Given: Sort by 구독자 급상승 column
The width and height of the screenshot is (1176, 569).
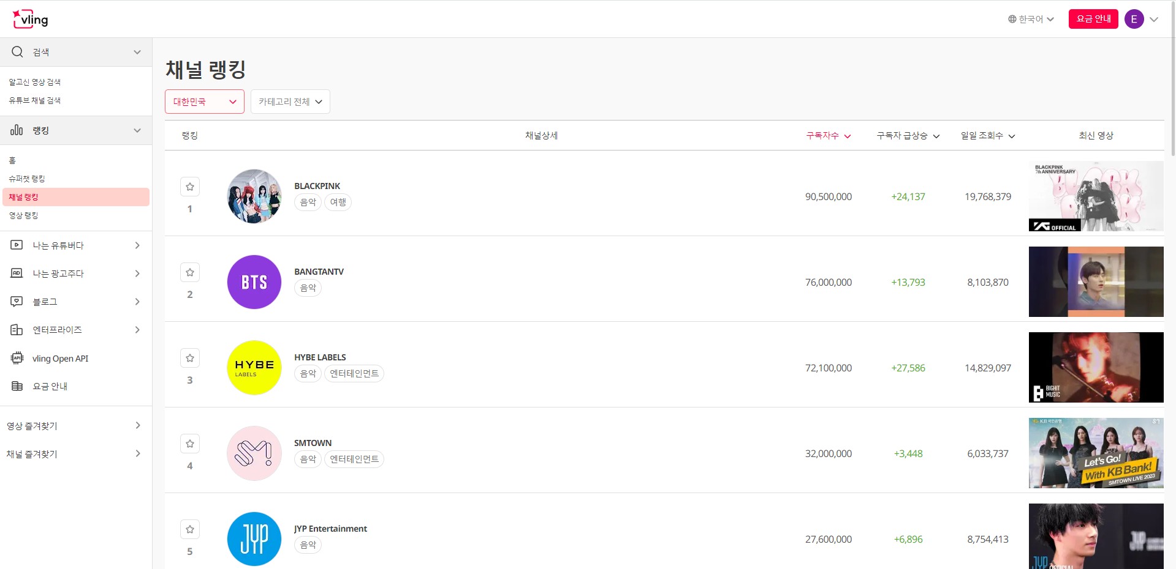Looking at the screenshot, I should pyautogui.click(x=908, y=135).
